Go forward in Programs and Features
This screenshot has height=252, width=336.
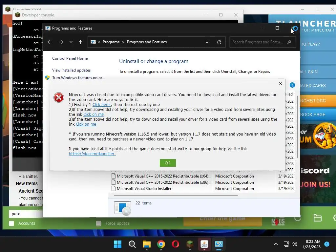[x=61, y=42]
